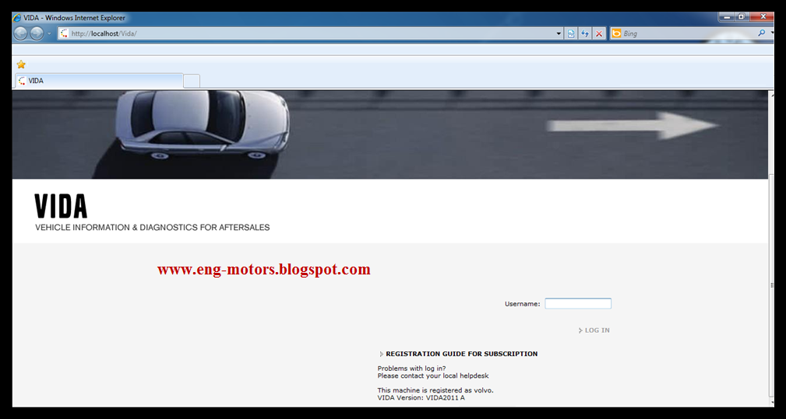Click the Internet Explorer logo in title bar
Screen dimensions: 786x419
pyautogui.click(x=17, y=18)
